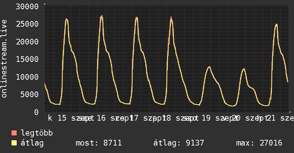Click the 20000 y-axis label

(x=27, y=42)
